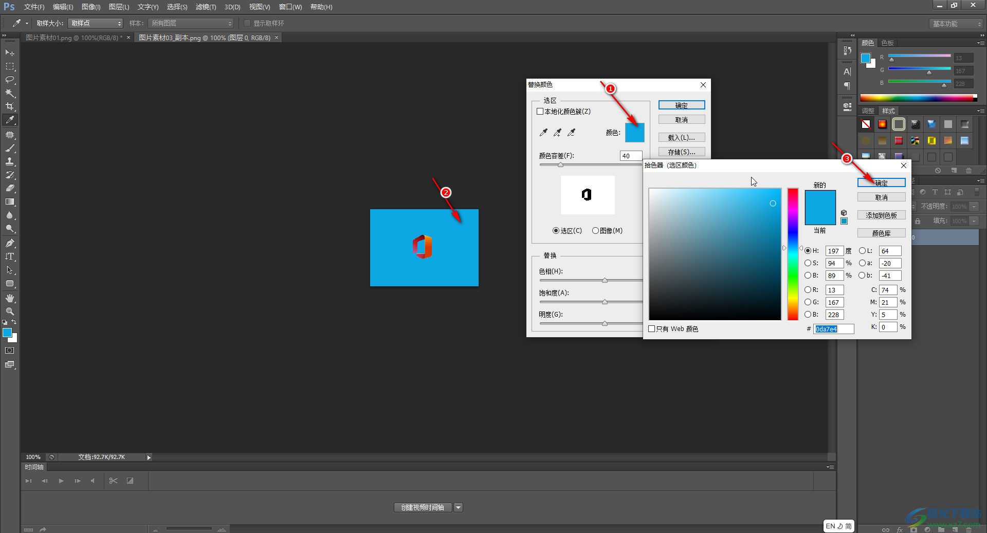The image size is (987, 533).
Task: Click OK (确定) in the color picker
Action: (x=881, y=183)
